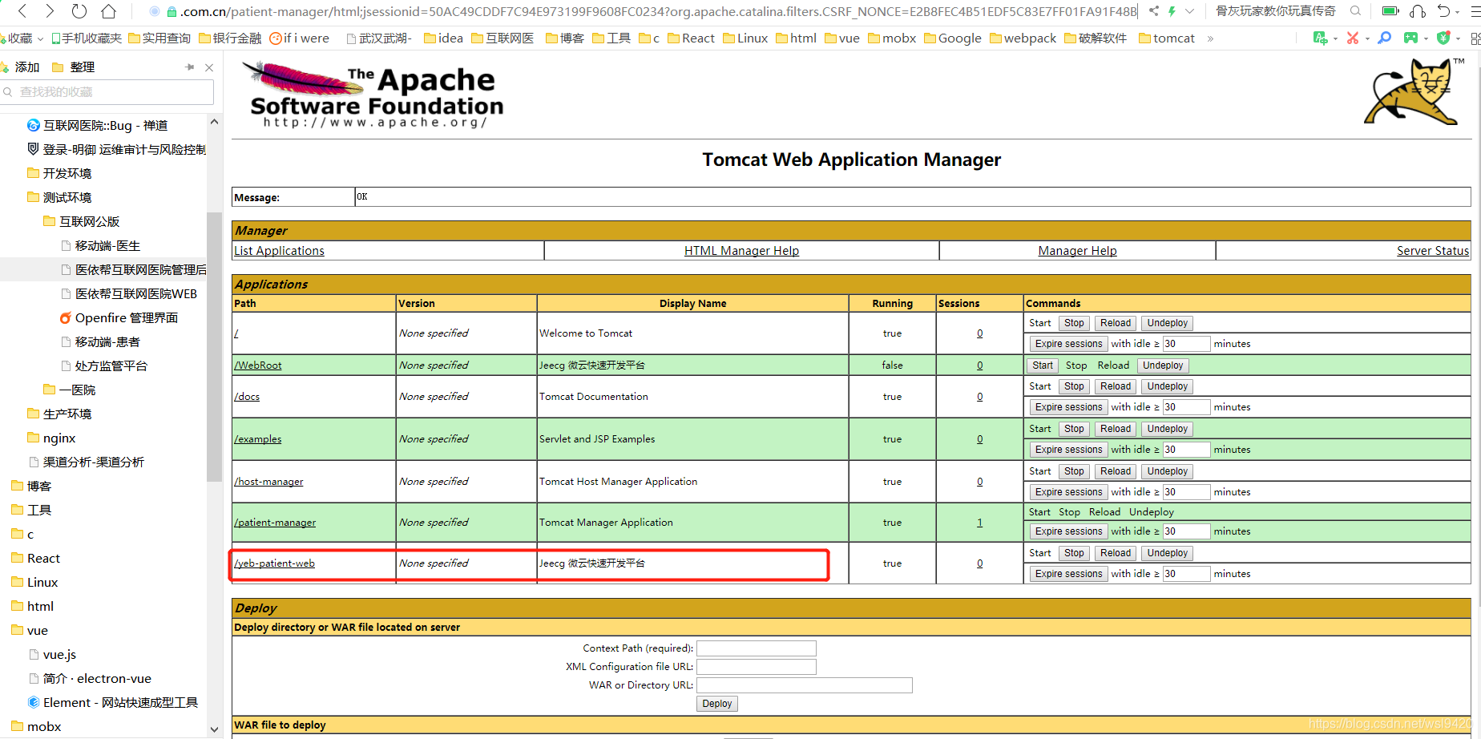Open the 'if i were' bookmark

pos(299,38)
